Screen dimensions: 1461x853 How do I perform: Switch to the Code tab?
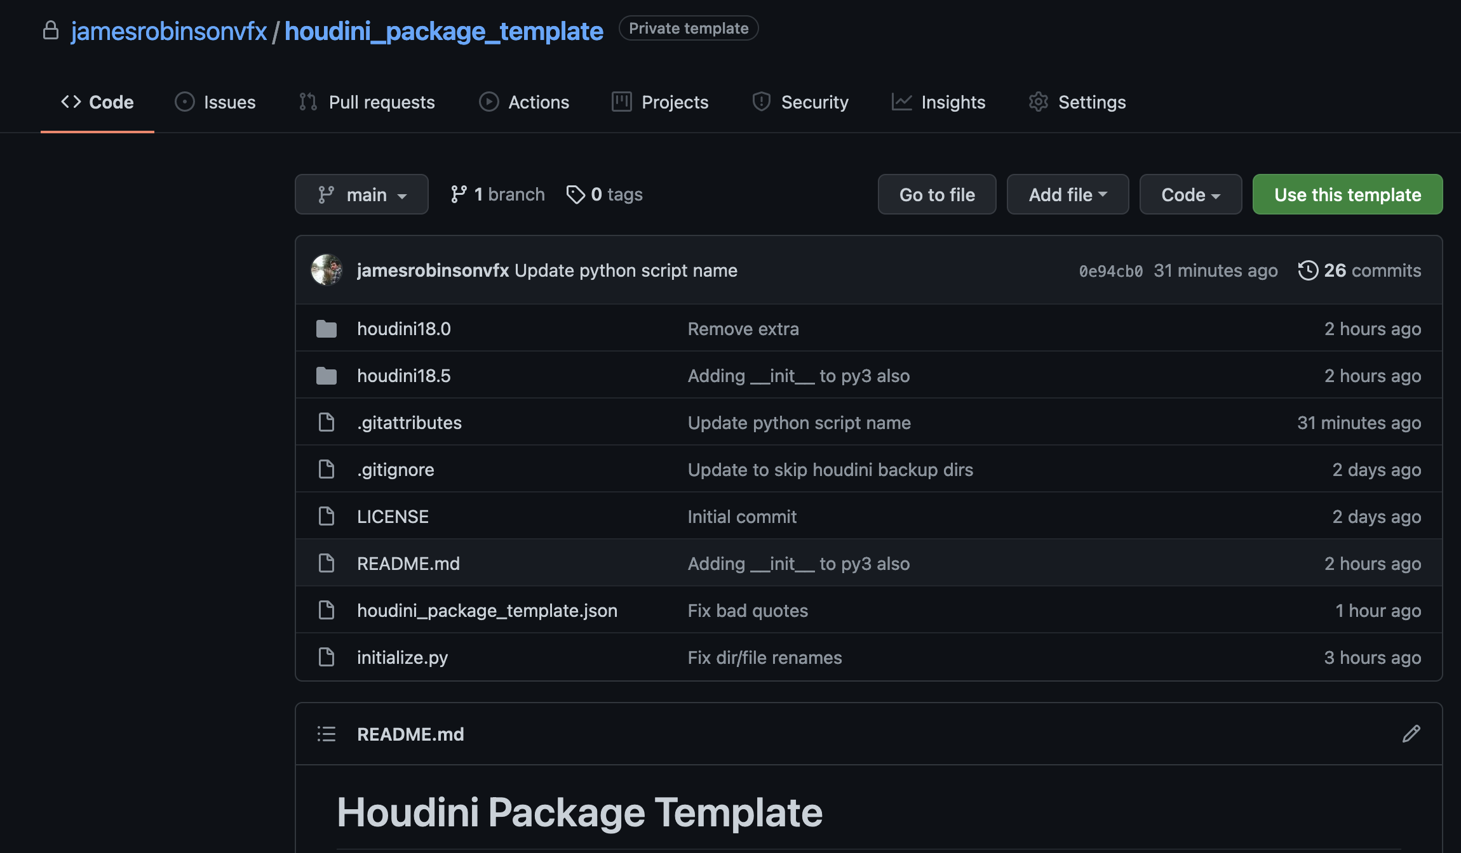click(97, 102)
